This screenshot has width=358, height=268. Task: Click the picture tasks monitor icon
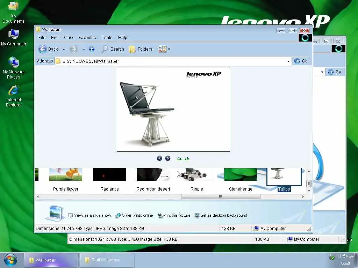[55, 213]
